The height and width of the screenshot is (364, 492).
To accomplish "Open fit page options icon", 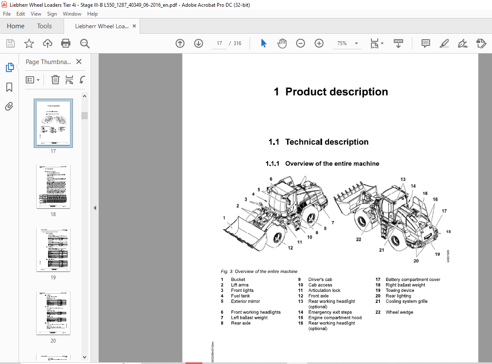I will 375,43.
